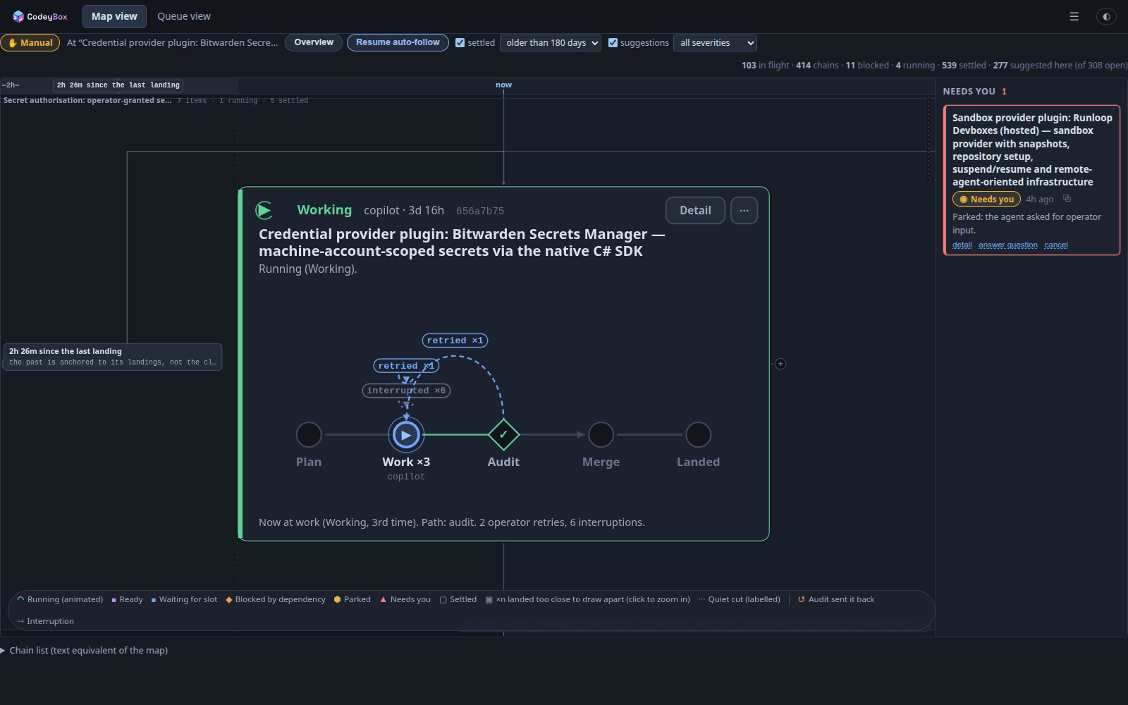The image size is (1128, 705).
Task: Click the Work ×3 running node
Action: point(406,435)
